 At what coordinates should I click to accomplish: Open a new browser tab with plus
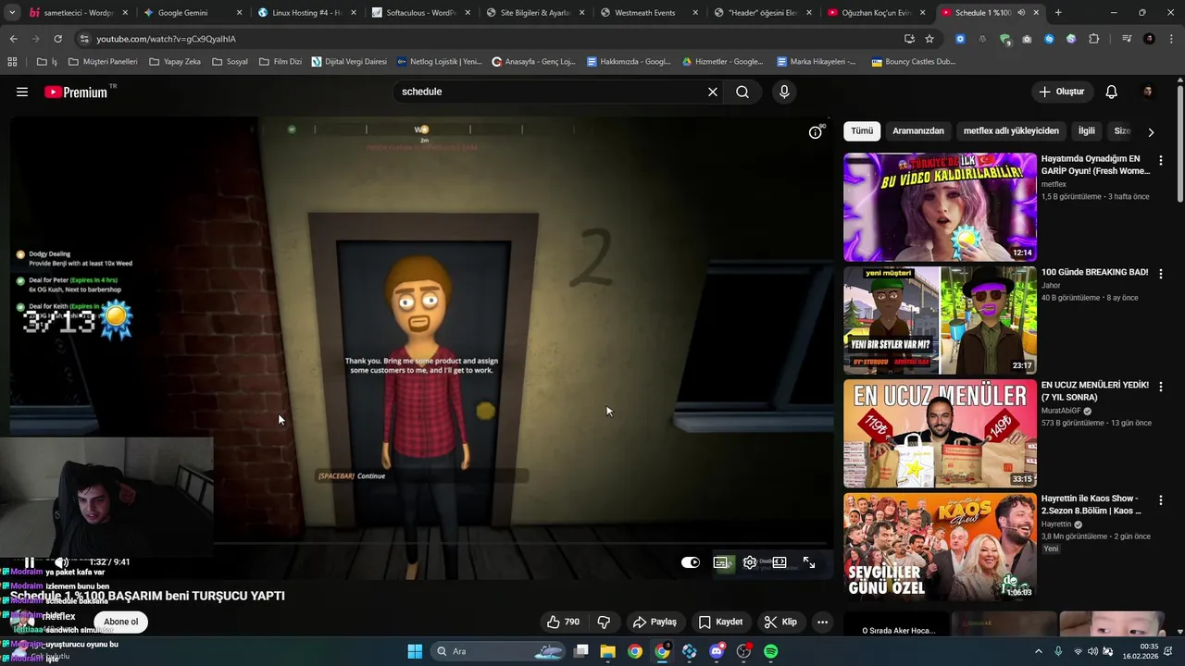(1058, 13)
